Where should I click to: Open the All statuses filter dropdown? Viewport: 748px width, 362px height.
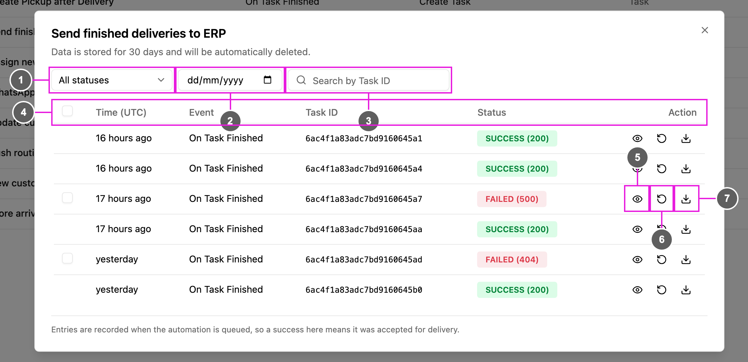(112, 80)
